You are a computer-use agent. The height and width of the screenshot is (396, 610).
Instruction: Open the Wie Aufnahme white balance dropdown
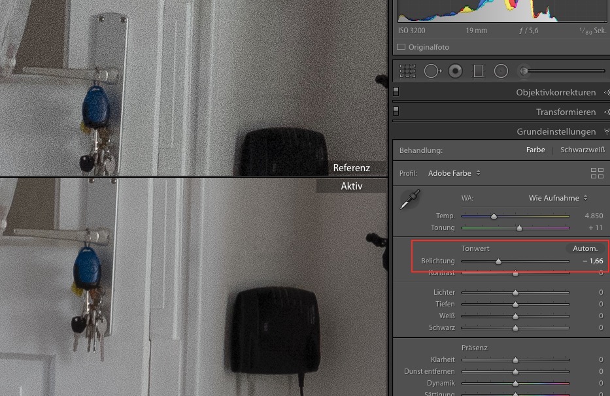[x=558, y=197]
